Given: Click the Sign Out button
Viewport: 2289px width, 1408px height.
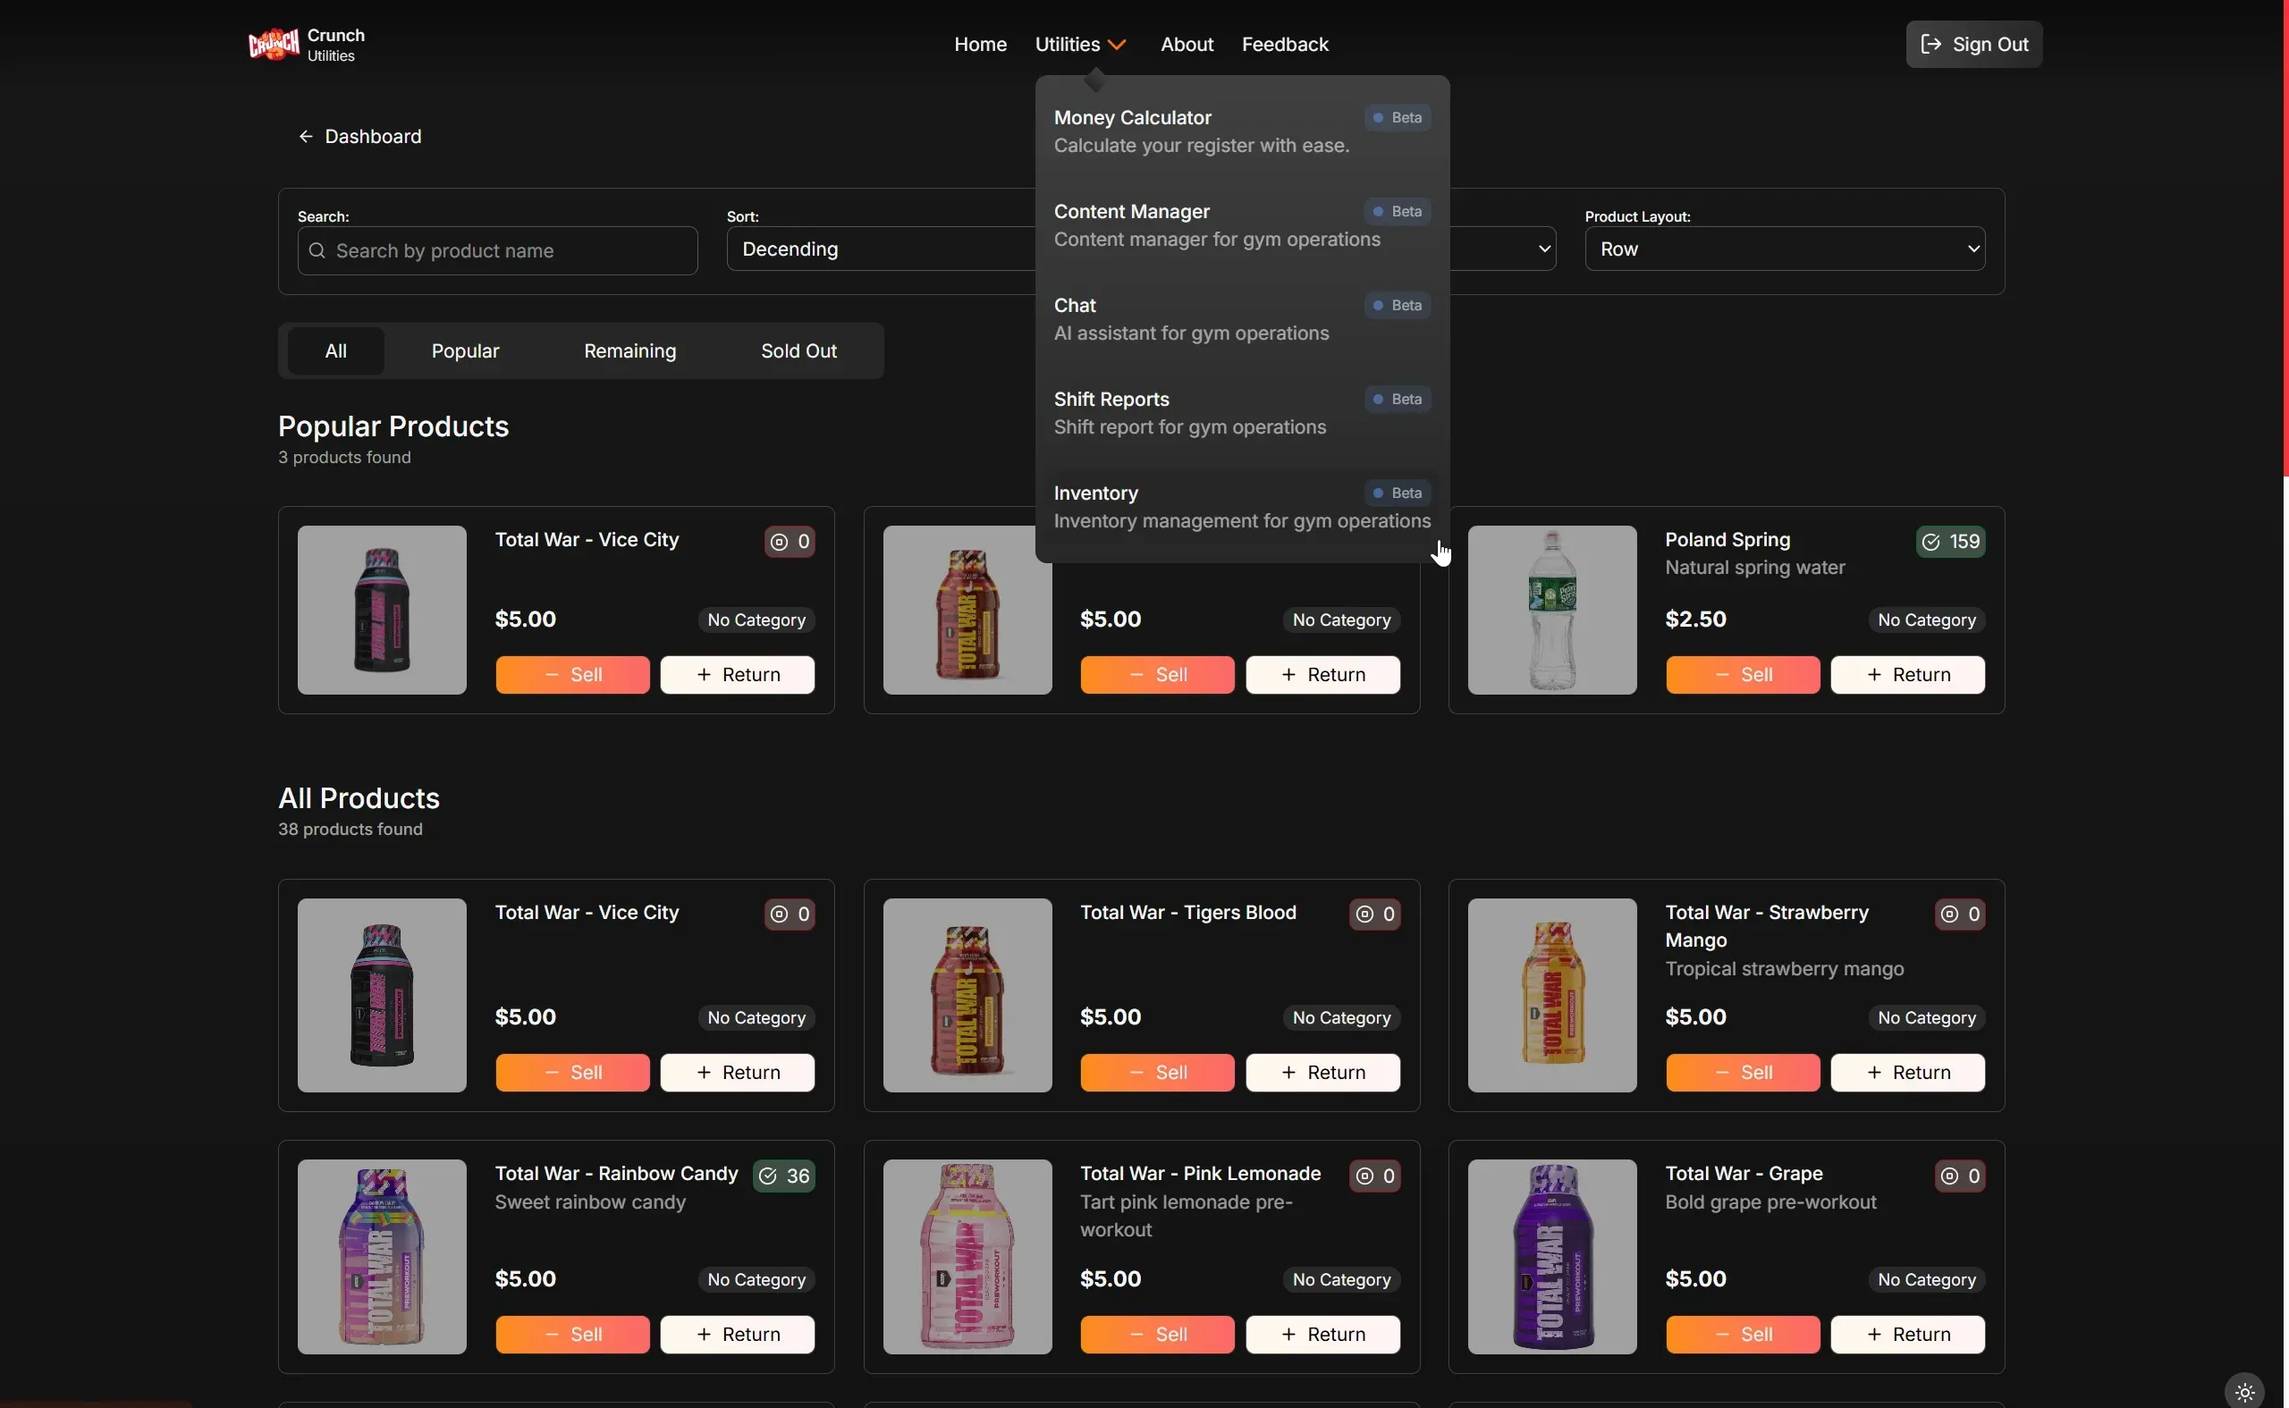Looking at the screenshot, I should (x=1973, y=44).
